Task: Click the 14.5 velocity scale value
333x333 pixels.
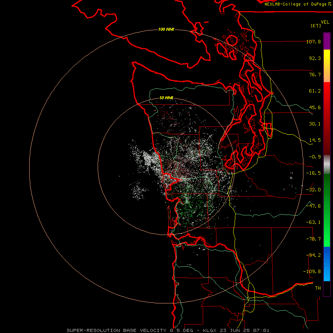Action: click(315, 140)
